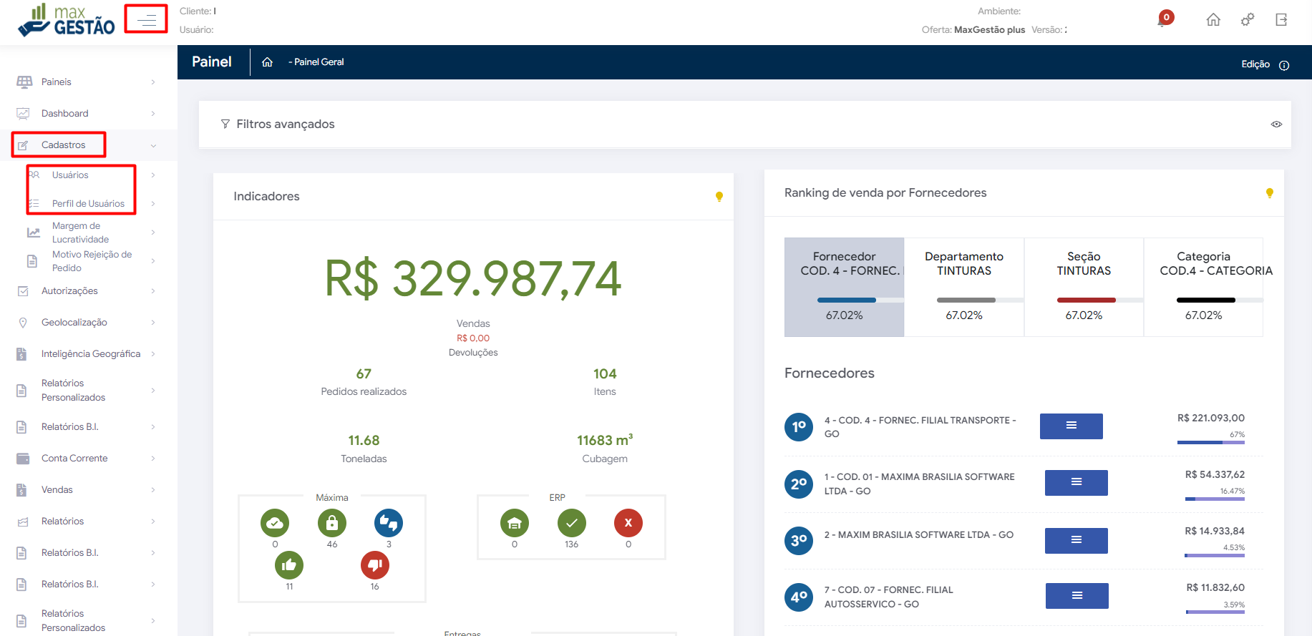Select the Departamento TINTURAS tab
The image size is (1312, 636).
click(x=963, y=286)
